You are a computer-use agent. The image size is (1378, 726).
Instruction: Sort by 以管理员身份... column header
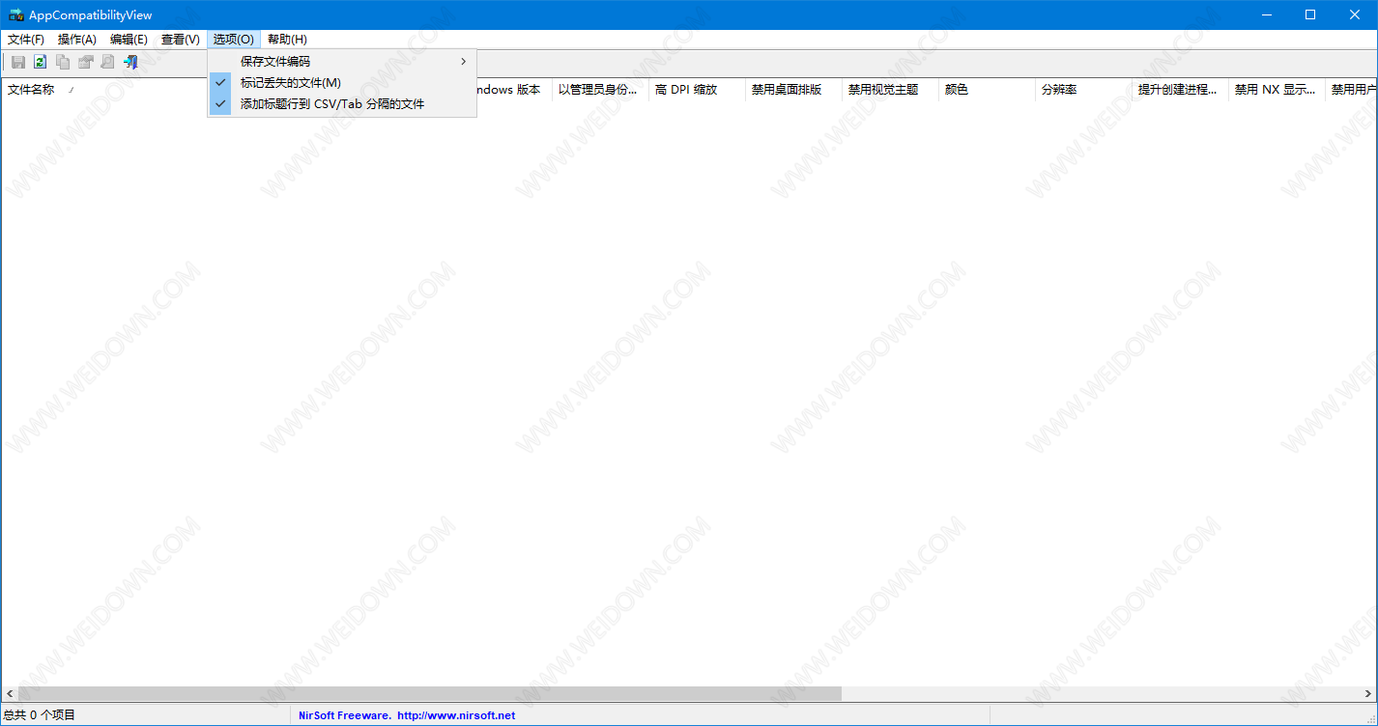coord(600,90)
